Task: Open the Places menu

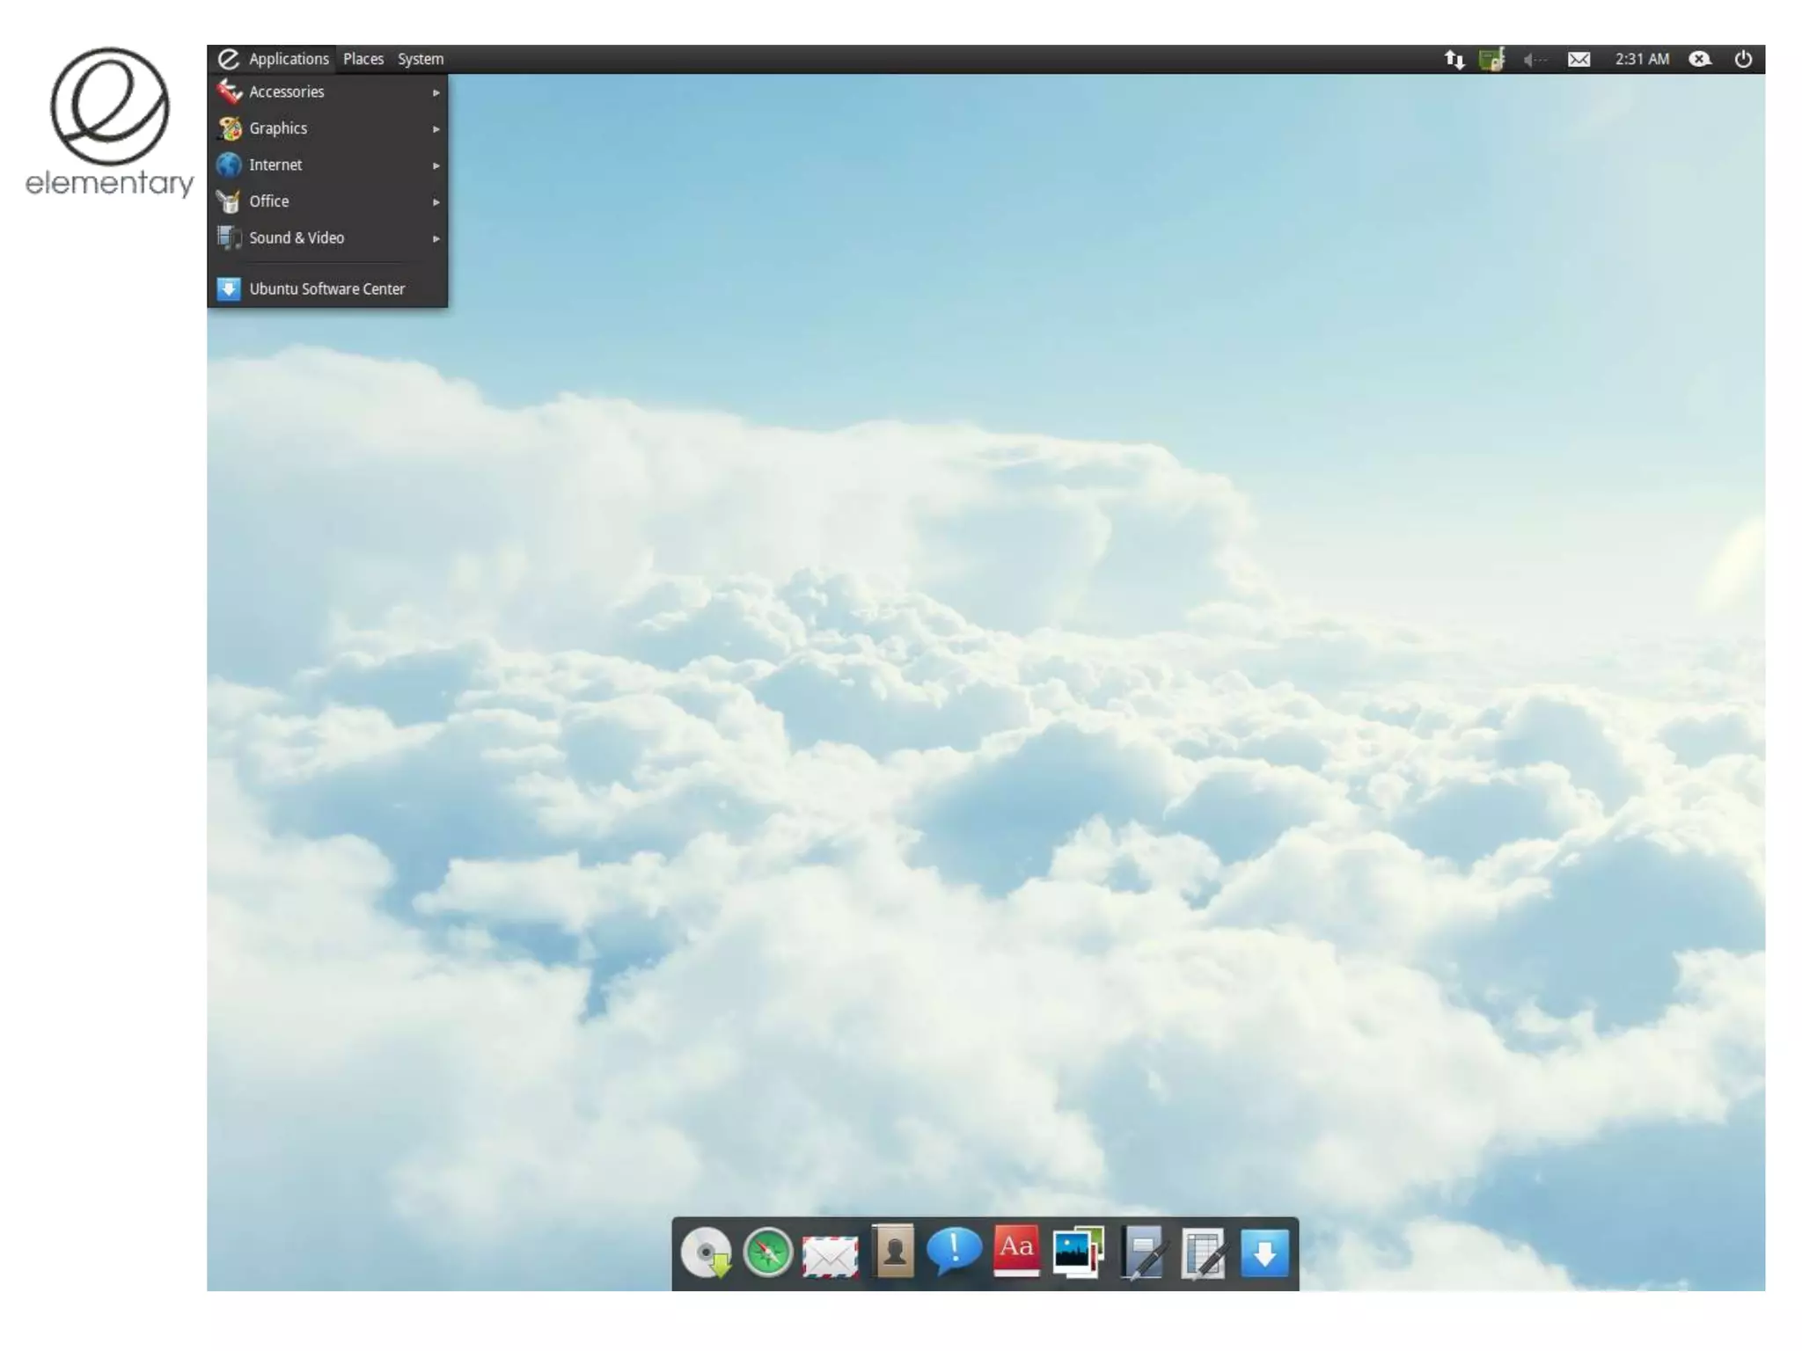Action: (363, 59)
